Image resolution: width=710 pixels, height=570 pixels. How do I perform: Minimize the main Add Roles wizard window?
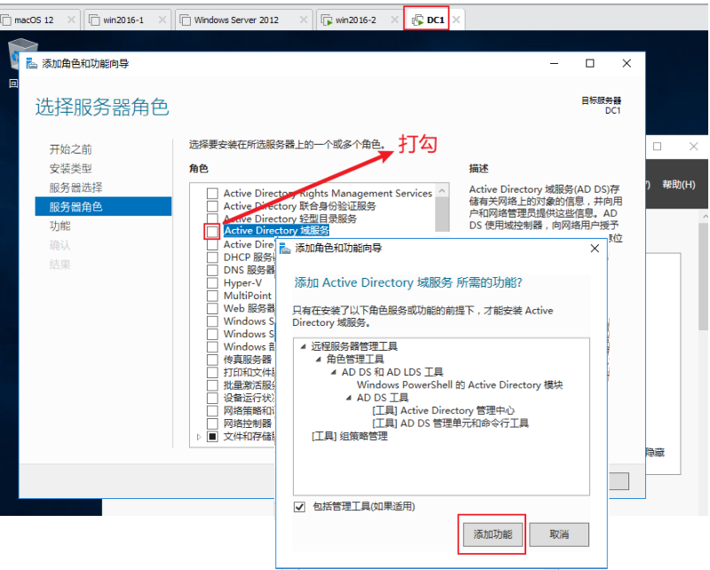point(554,63)
